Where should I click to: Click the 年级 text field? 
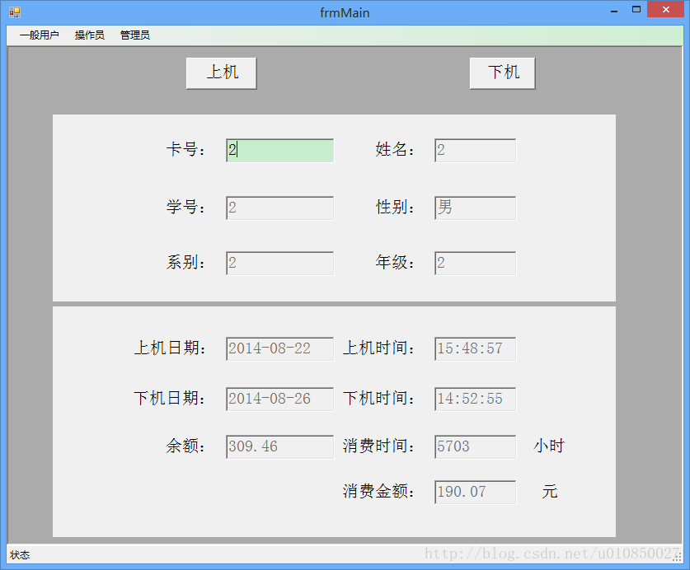[476, 264]
